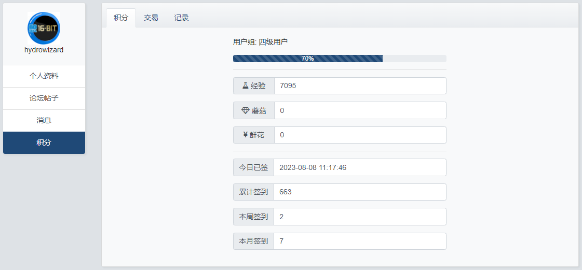
Task: Click the 本周签到 value field
Action: (x=360, y=217)
